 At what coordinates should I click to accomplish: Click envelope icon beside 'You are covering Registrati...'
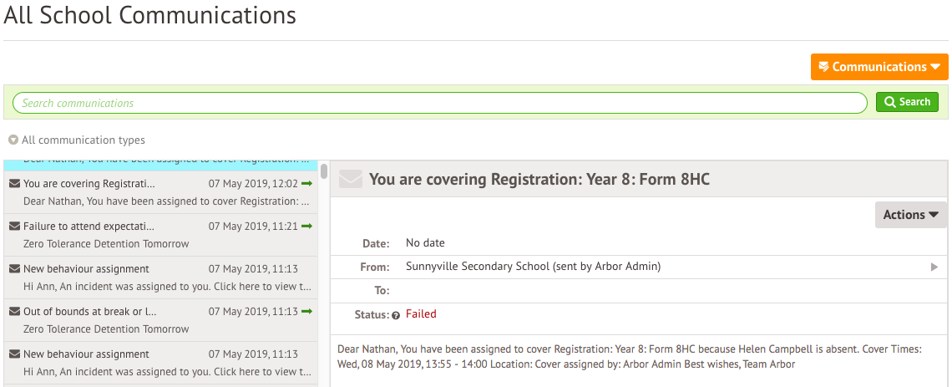(14, 184)
